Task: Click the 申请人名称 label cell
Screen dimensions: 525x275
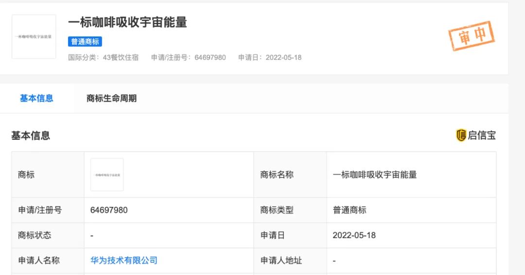Action: (x=39, y=260)
